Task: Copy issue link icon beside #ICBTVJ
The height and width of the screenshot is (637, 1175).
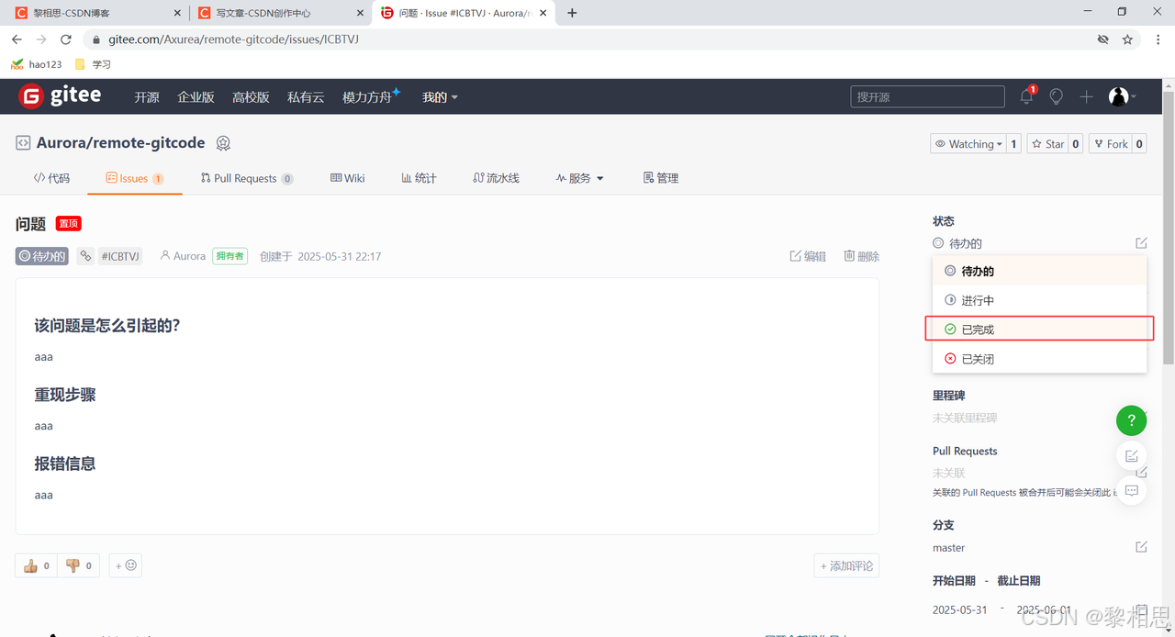Action: (85, 256)
